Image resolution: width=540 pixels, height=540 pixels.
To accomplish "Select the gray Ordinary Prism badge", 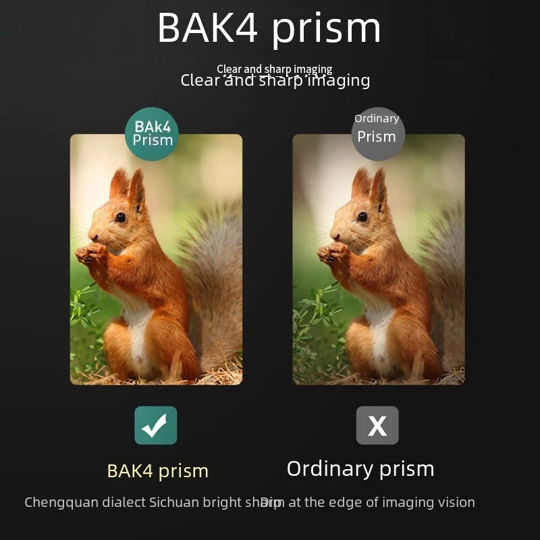I will tap(378, 134).
